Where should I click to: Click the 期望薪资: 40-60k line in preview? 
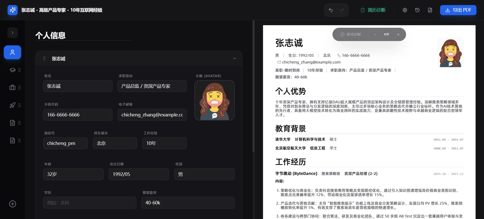pyautogui.click(x=291, y=77)
